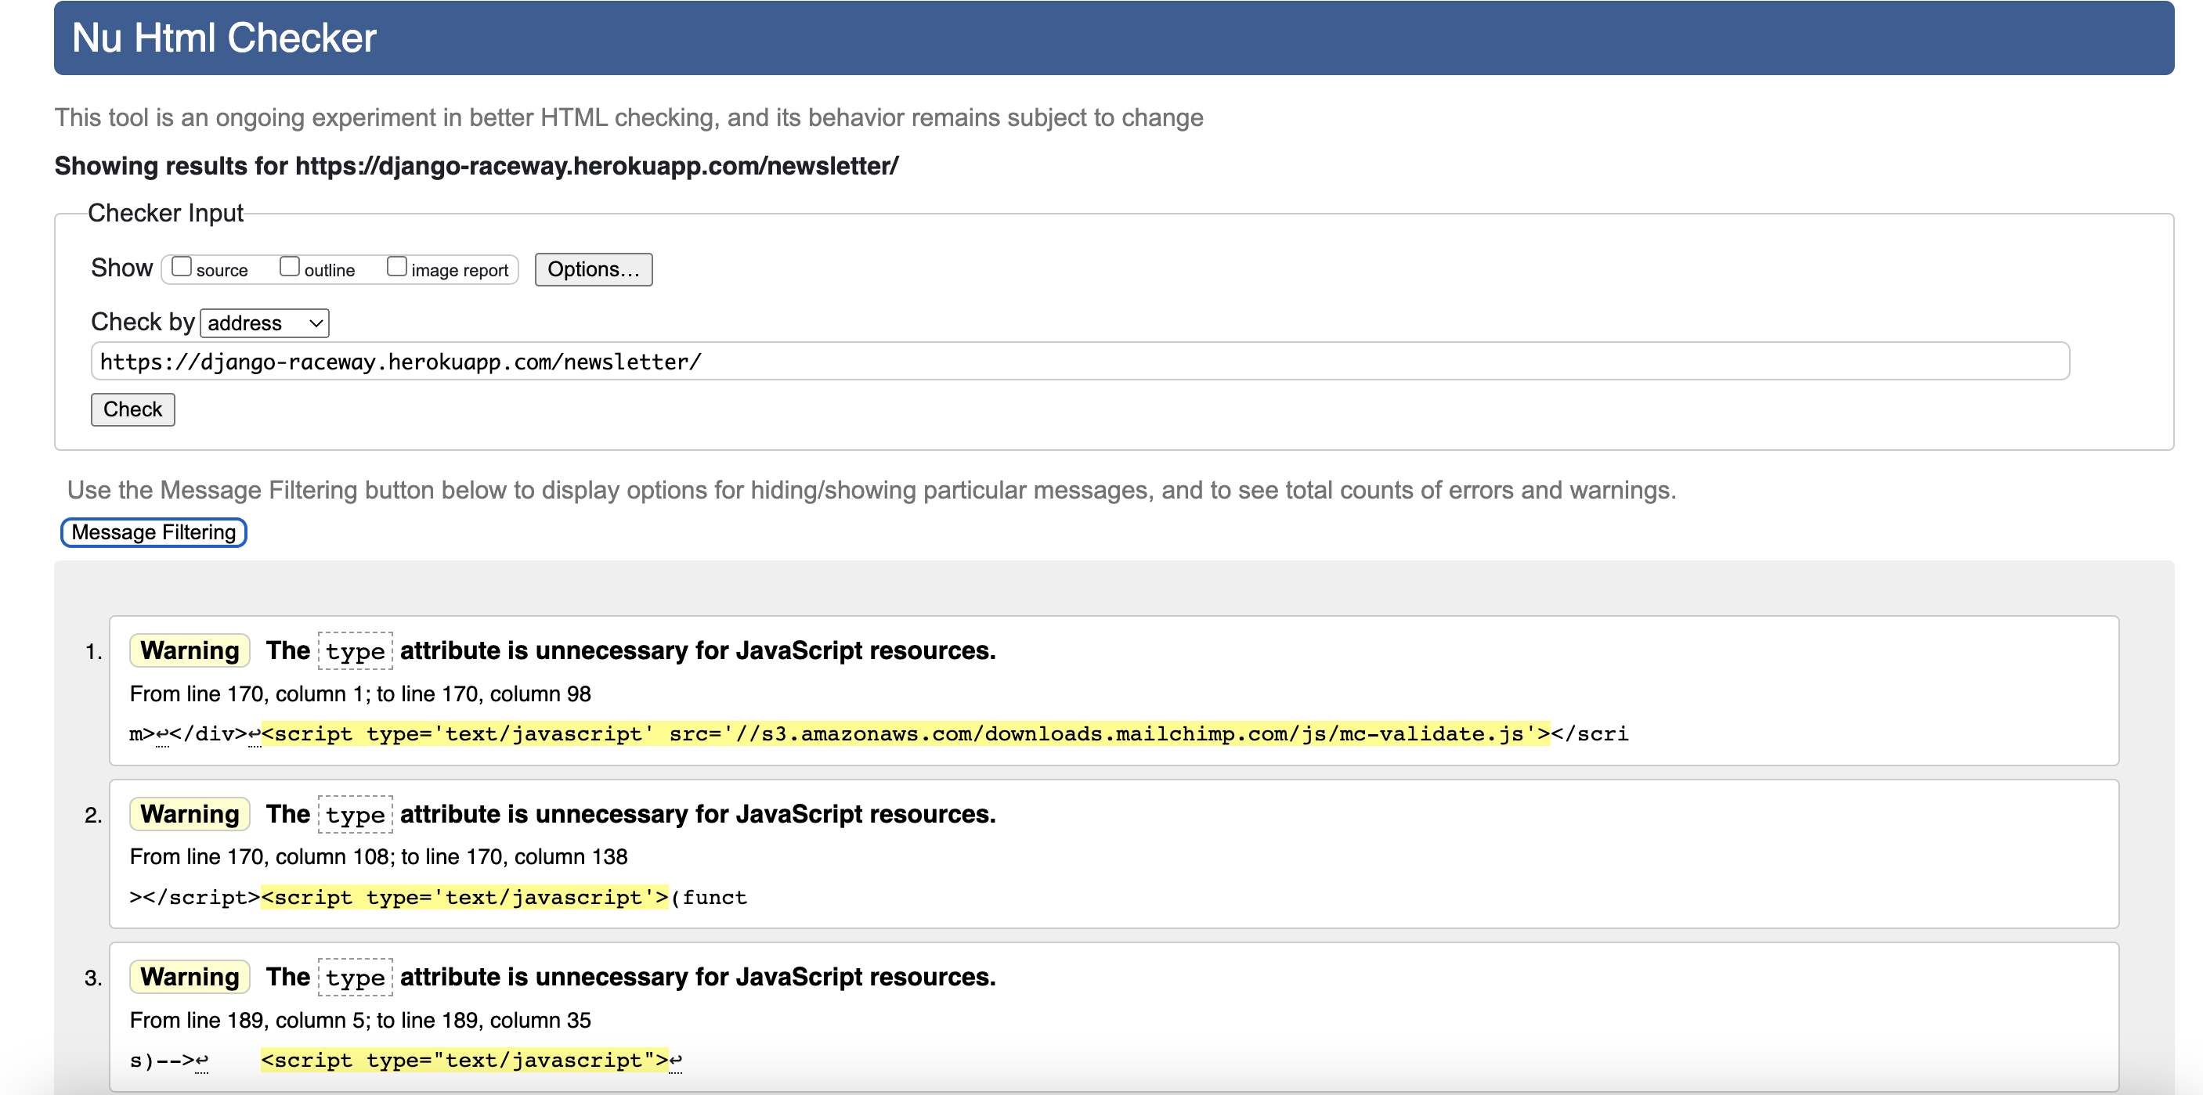The height and width of the screenshot is (1095, 2203).
Task: Select the results URL heading text
Action: pyautogui.click(x=476, y=166)
